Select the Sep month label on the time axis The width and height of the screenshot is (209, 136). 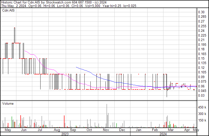(x=73, y=130)
